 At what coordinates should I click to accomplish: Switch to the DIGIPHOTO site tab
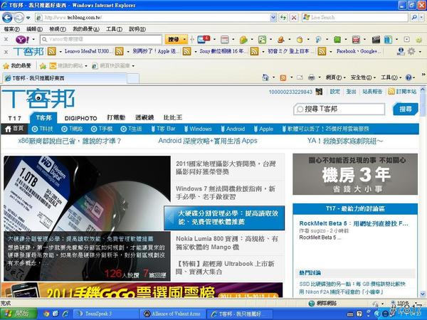click(80, 117)
